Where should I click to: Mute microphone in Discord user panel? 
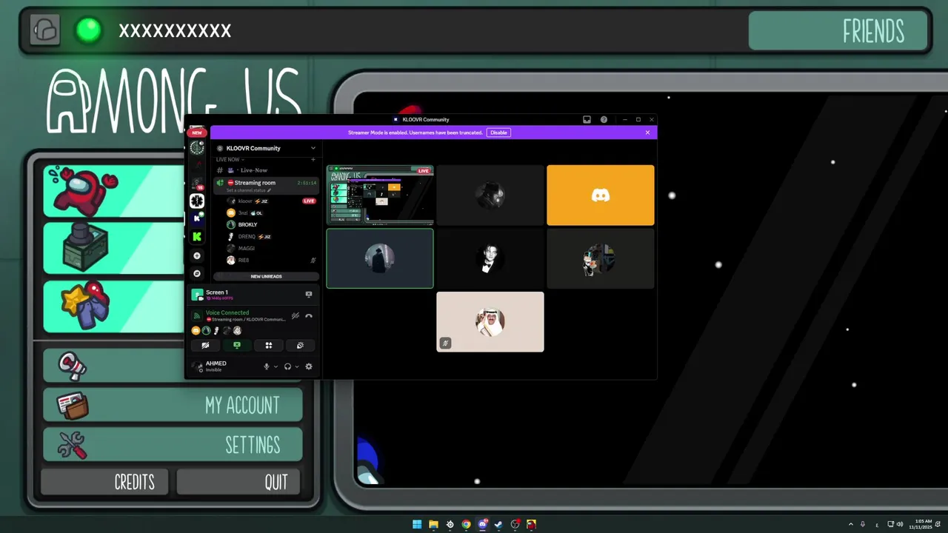pyautogui.click(x=267, y=366)
